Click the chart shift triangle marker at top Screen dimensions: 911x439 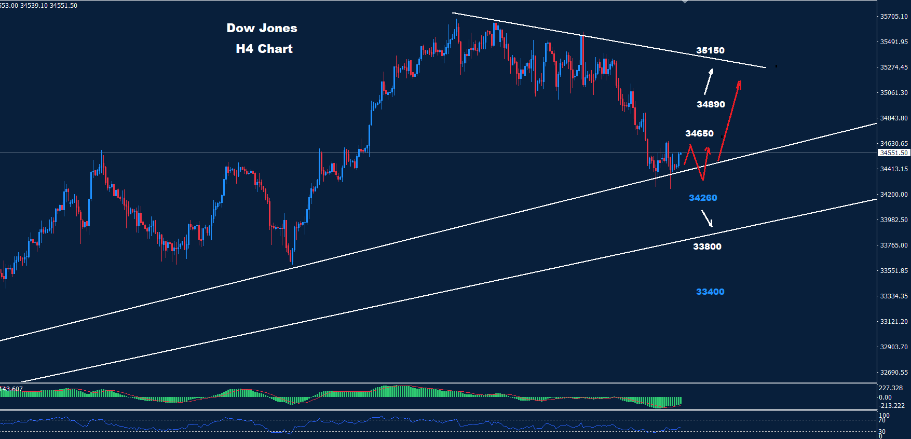685,2
